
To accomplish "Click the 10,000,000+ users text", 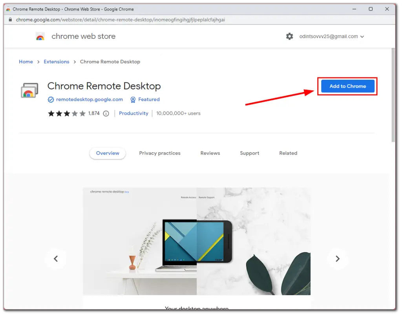I will (179, 113).
